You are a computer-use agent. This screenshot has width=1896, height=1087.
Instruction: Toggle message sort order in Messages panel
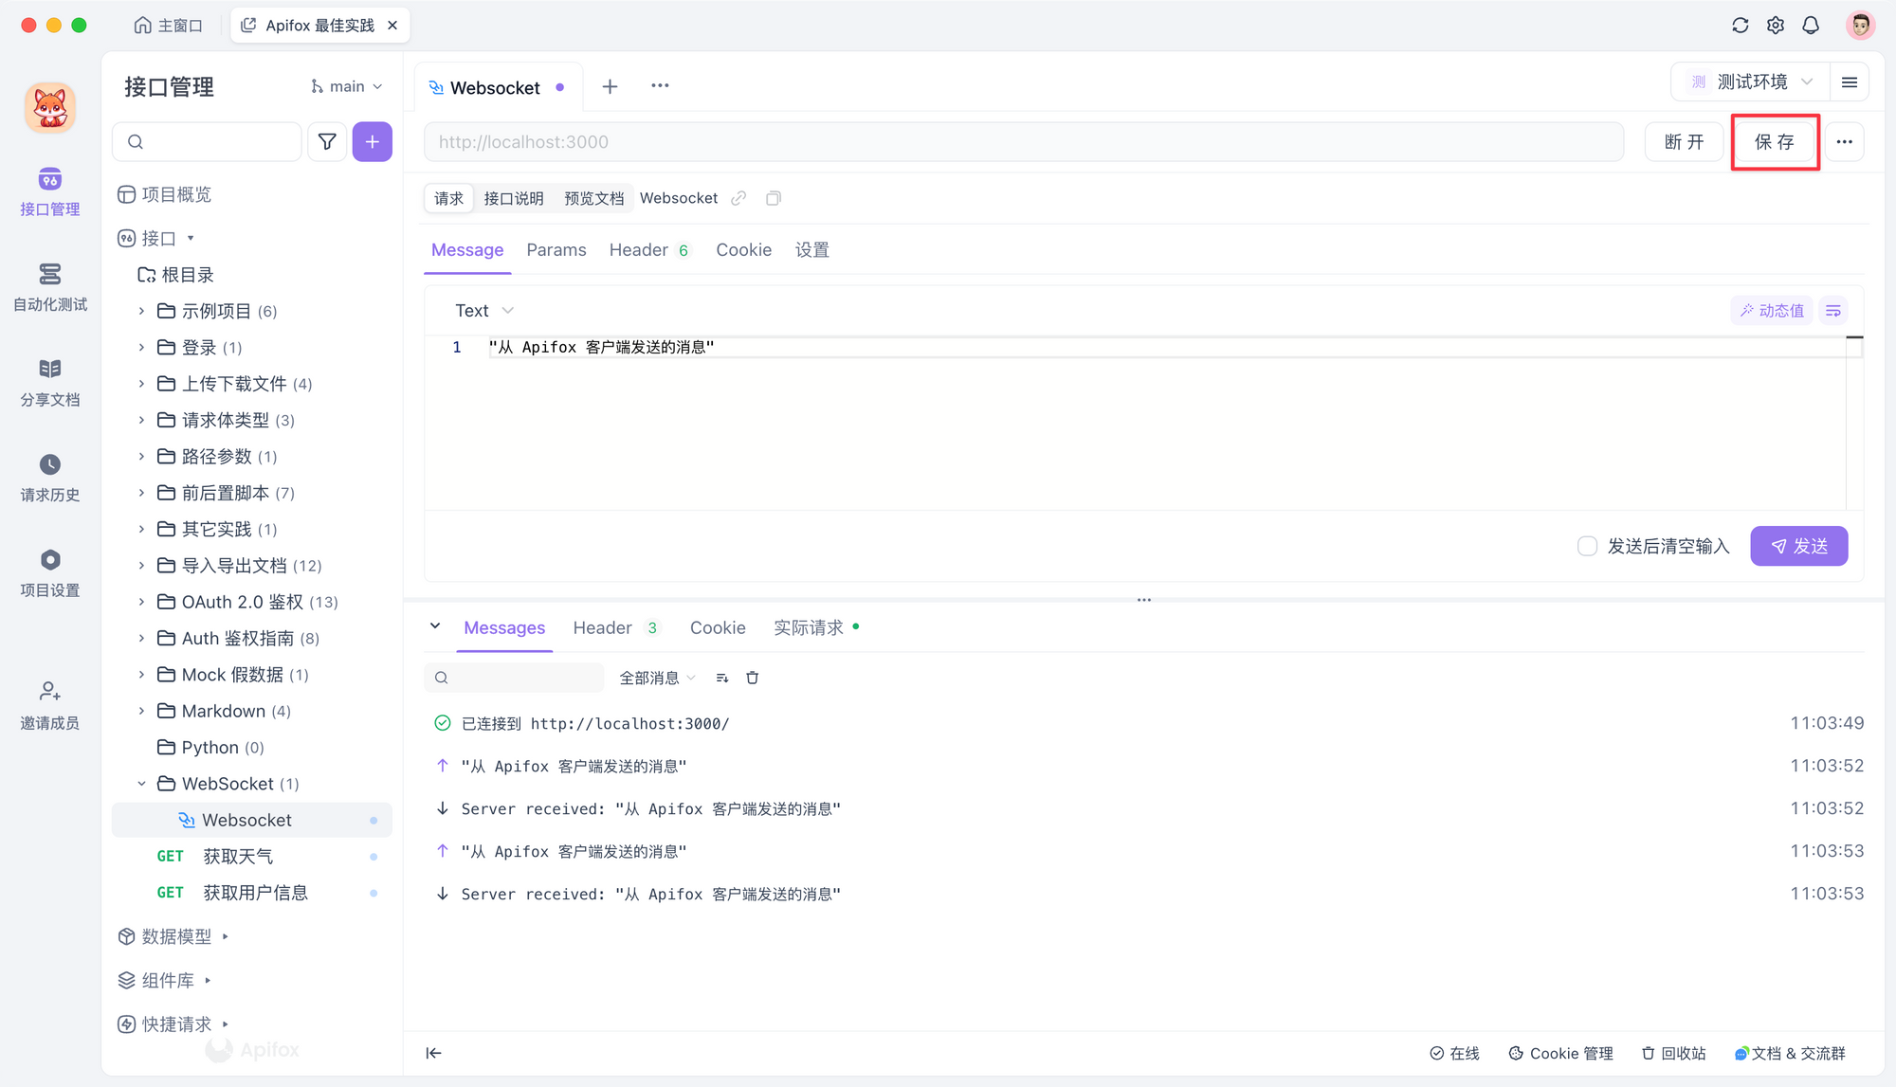[721, 677]
